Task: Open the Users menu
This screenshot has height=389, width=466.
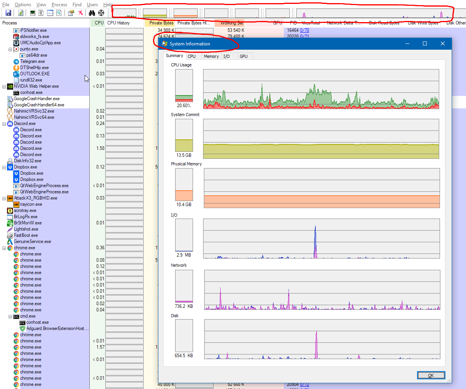Action: pyautogui.click(x=92, y=5)
